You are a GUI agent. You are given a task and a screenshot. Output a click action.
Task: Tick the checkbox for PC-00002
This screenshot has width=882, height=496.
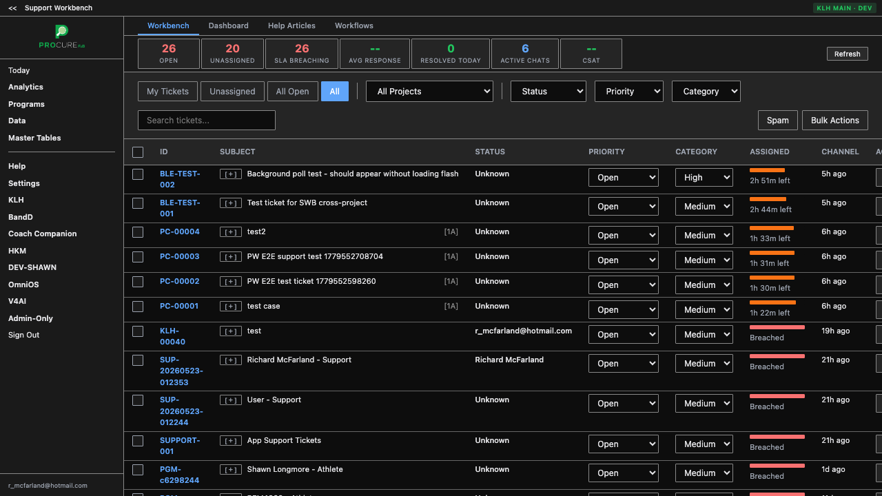[x=138, y=282]
